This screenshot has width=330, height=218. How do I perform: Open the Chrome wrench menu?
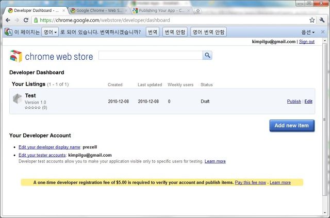coord(322,20)
